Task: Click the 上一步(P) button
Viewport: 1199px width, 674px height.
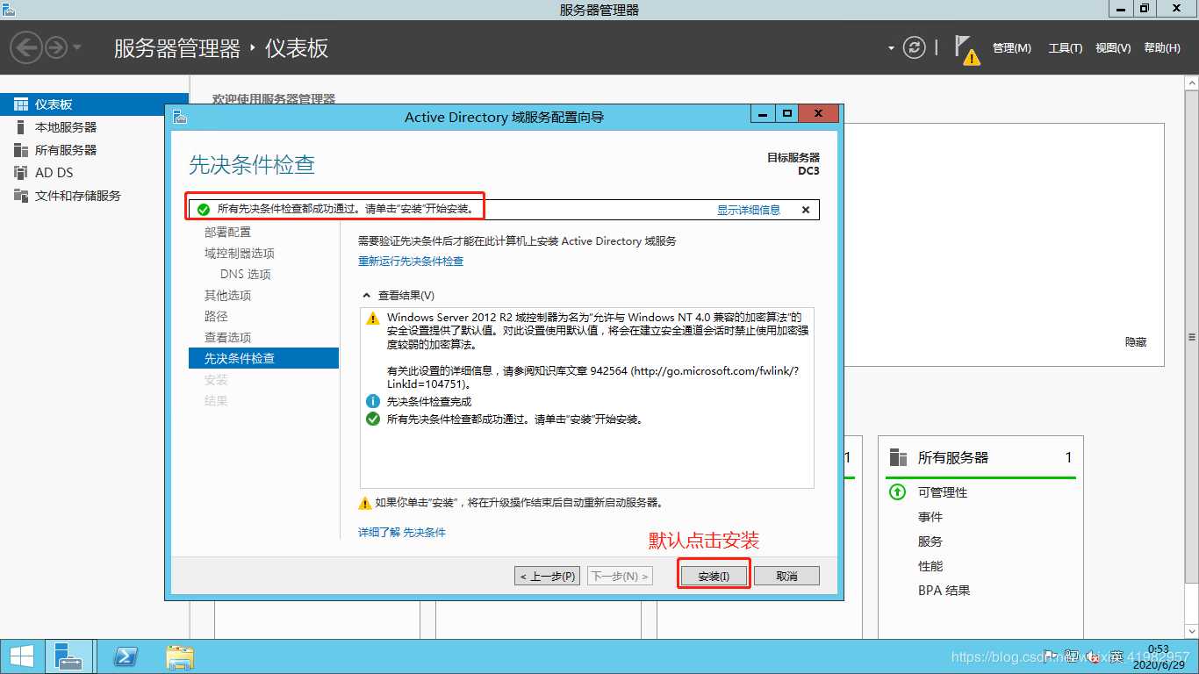Action: pos(548,576)
